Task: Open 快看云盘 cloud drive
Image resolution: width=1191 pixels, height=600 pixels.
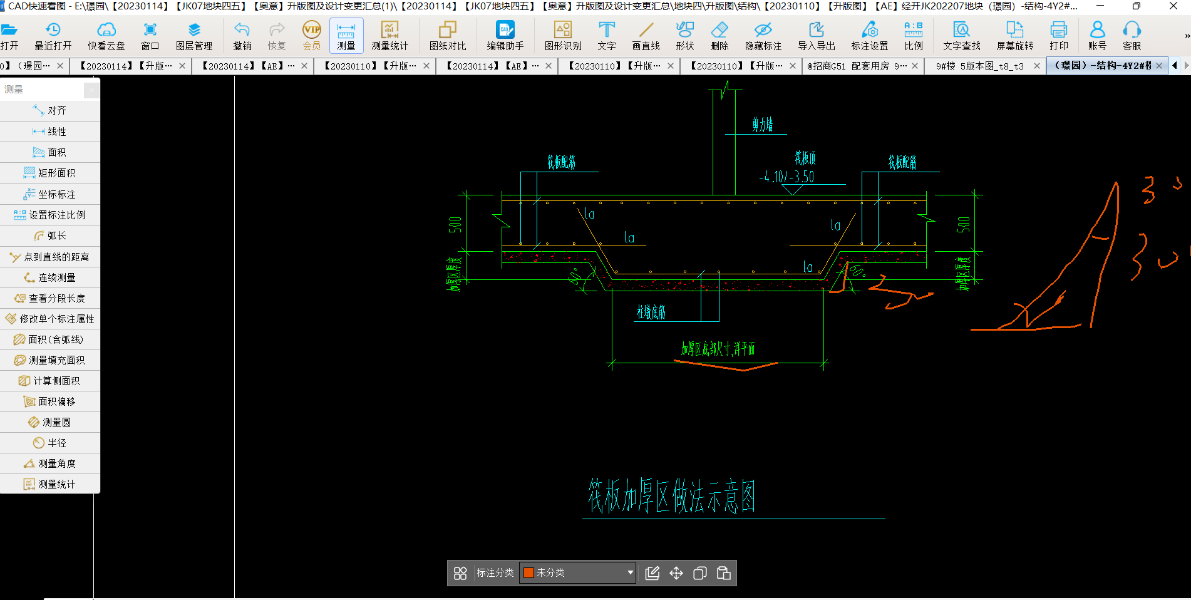Action: tap(106, 36)
